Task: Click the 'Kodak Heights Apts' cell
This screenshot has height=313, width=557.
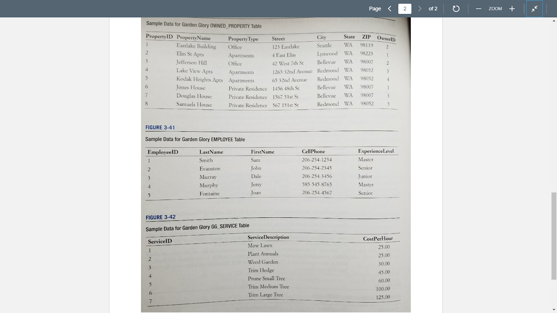Action: point(199,79)
